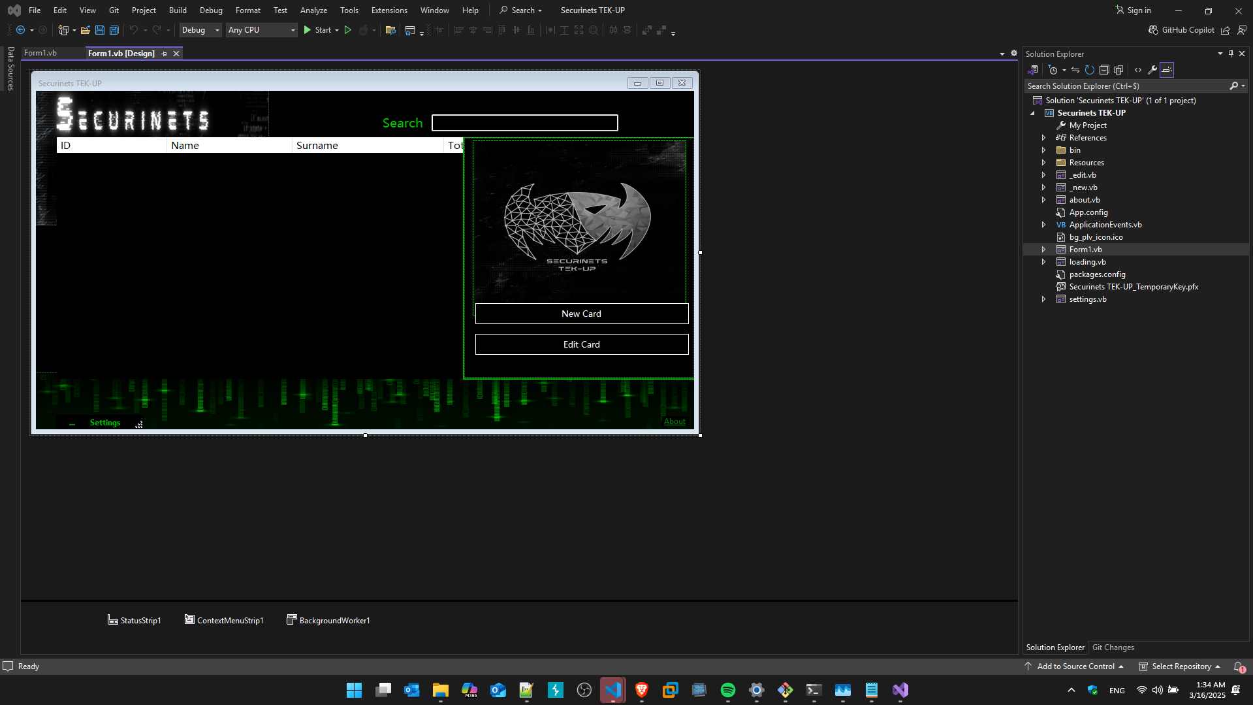Expand the _edit.vb node
The height and width of the screenshot is (705, 1253).
pyautogui.click(x=1043, y=175)
